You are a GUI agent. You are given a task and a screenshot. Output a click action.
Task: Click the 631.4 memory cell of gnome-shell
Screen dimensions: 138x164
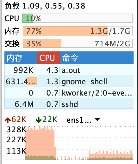click(21, 81)
